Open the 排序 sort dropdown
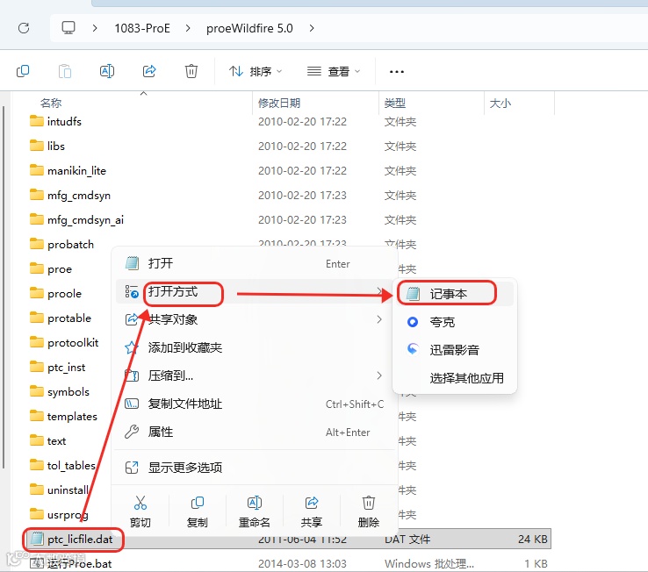 pos(256,71)
